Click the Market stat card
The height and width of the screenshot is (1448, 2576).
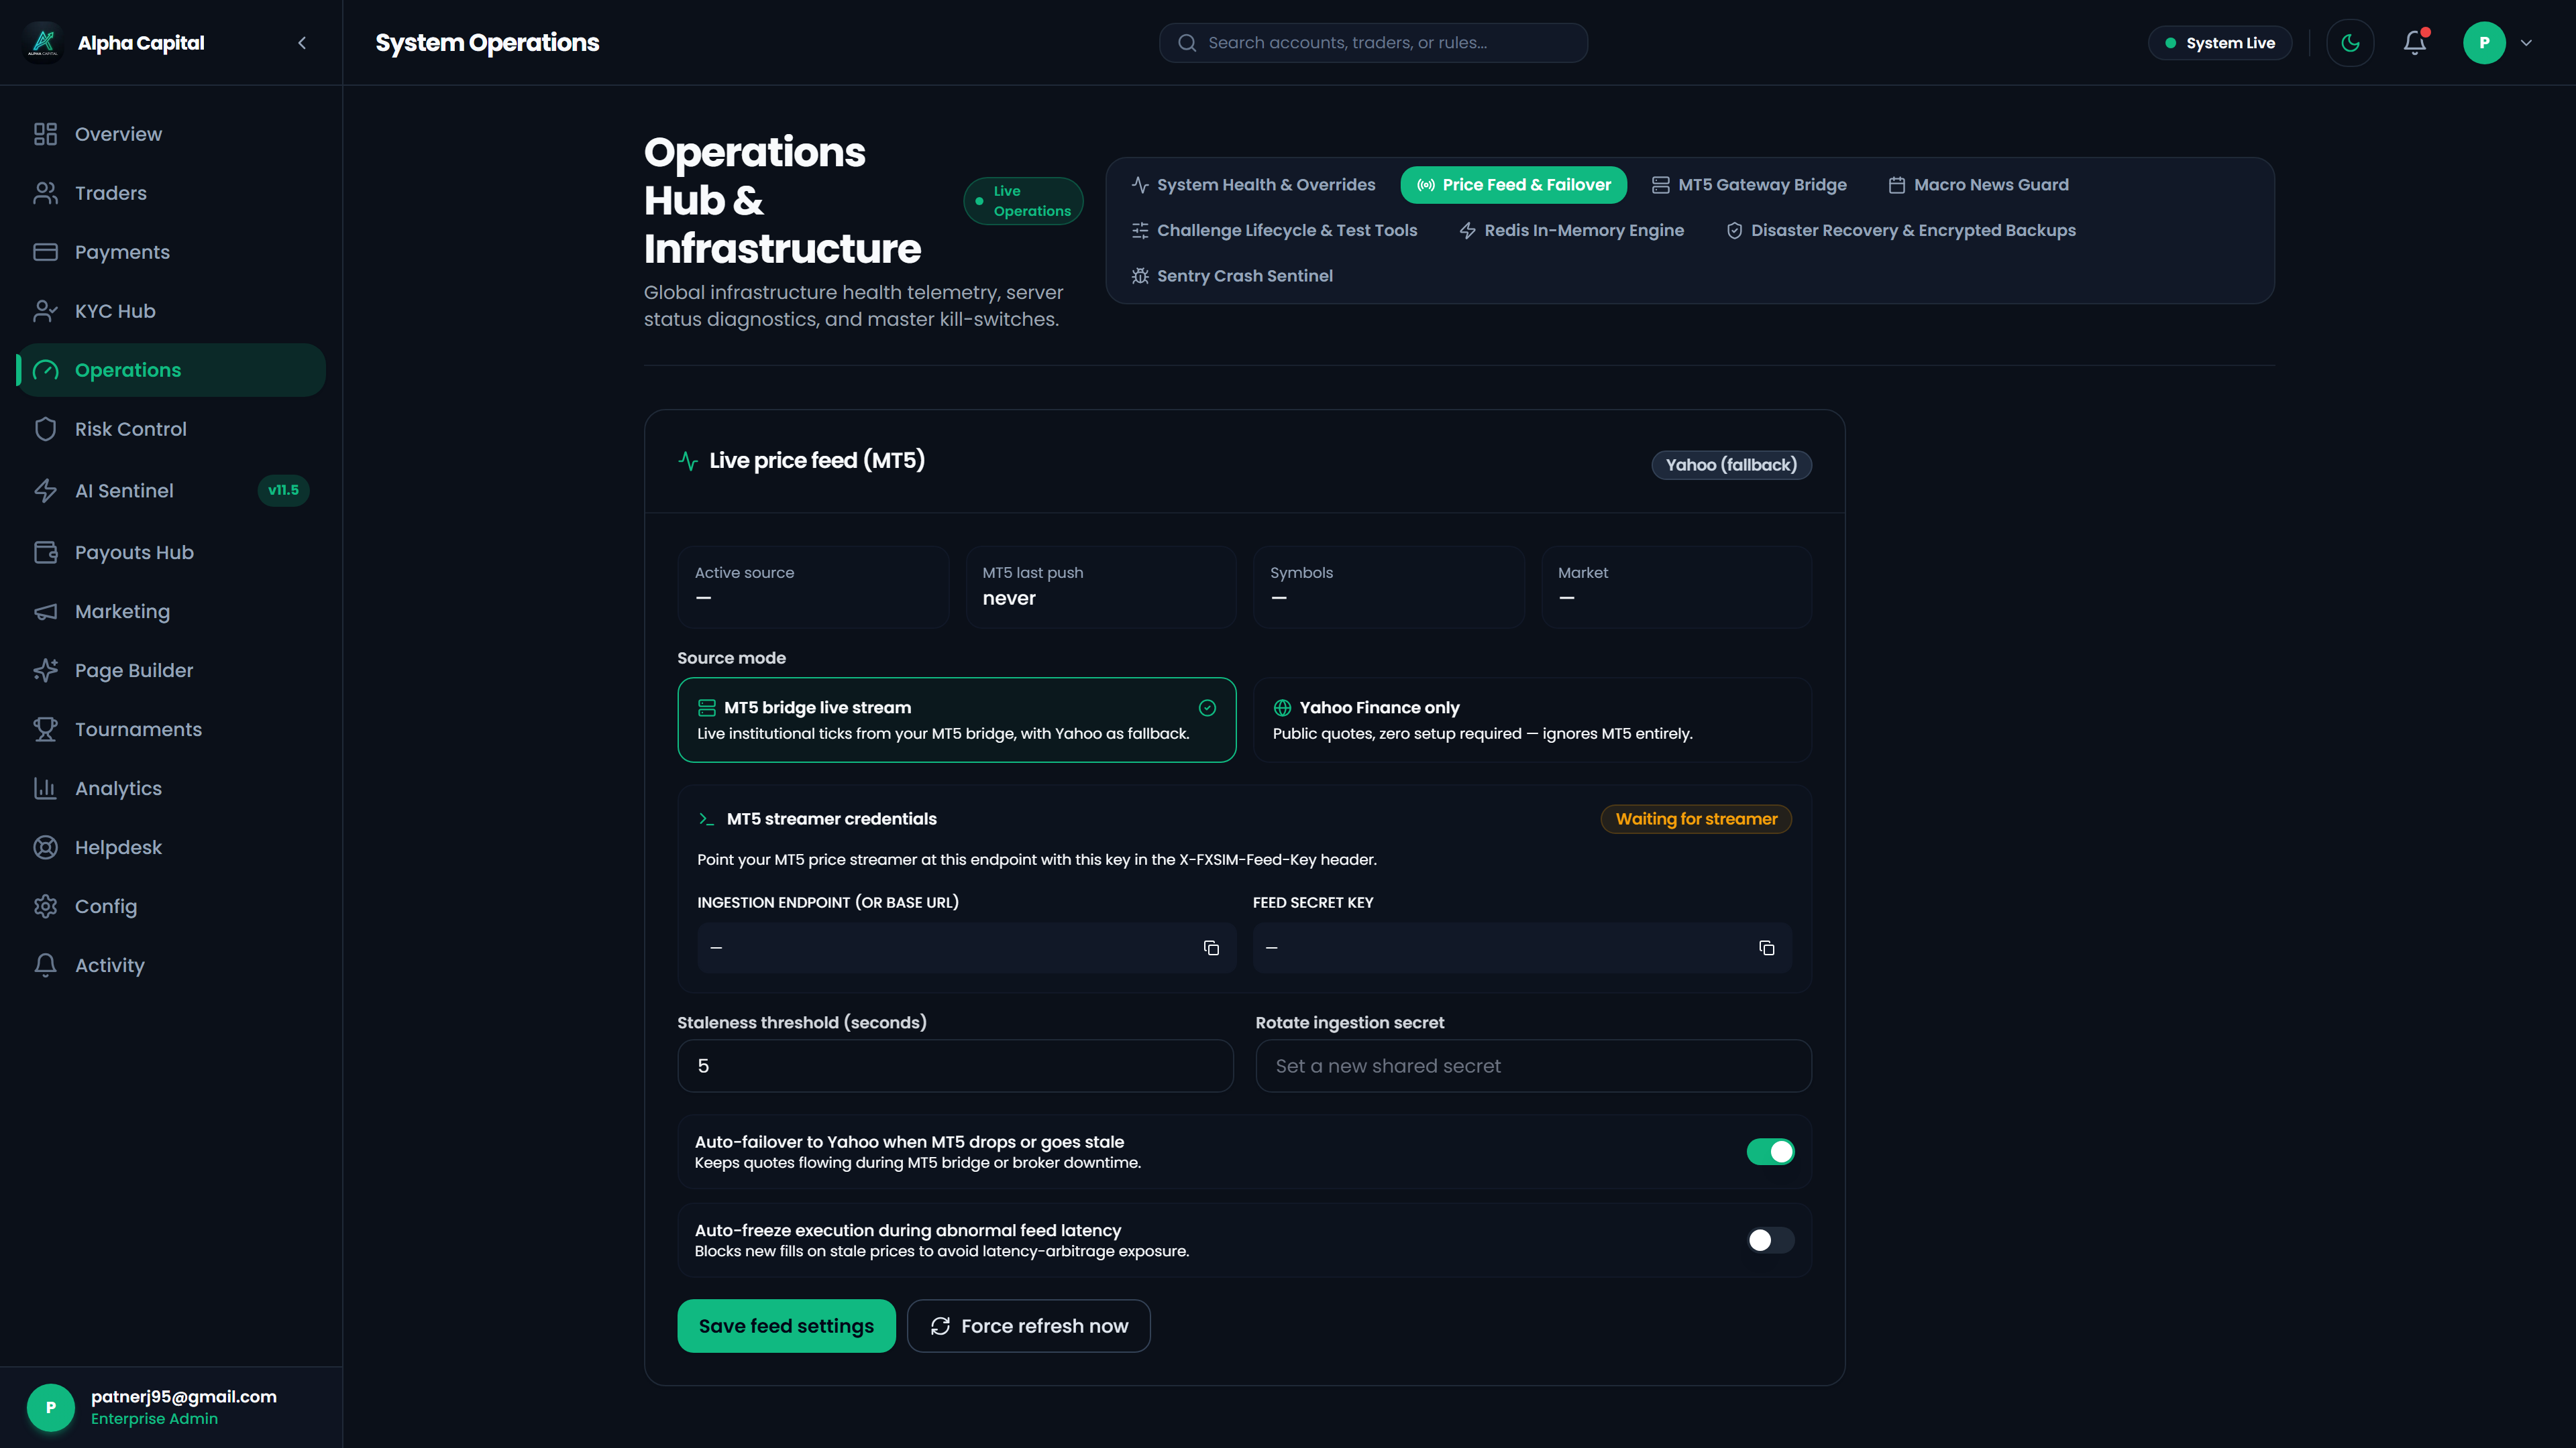click(1677, 587)
